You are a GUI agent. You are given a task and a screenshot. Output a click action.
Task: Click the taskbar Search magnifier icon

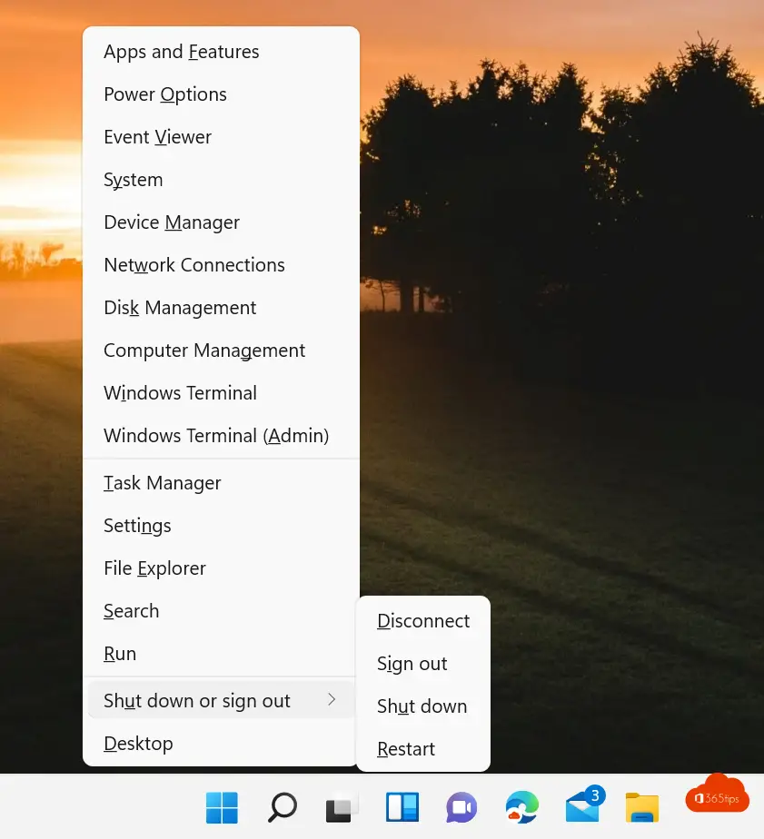pos(283,807)
